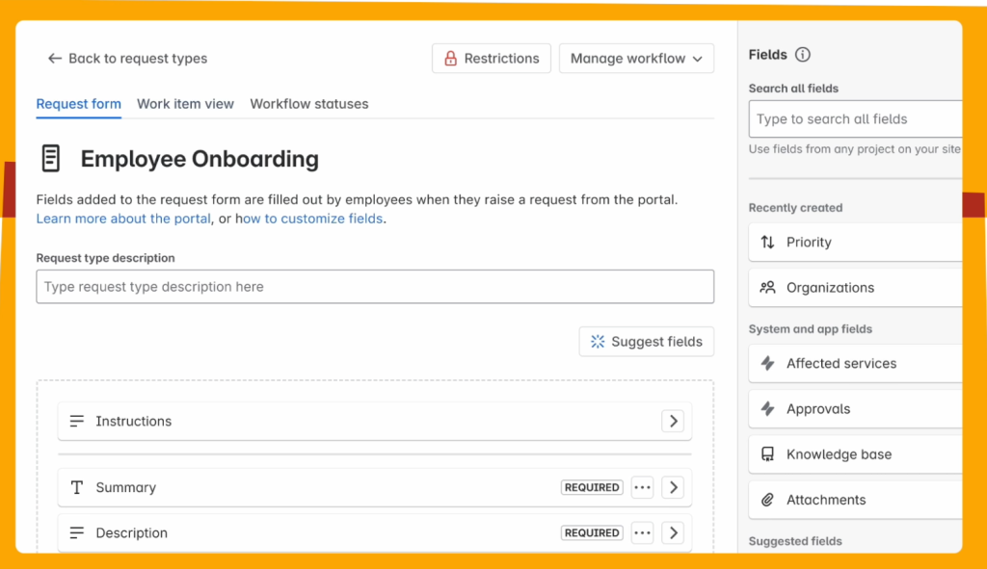The width and height of the screenshot is (987, 569).
Task: Open the Summary field options menu
Action: 642,487
